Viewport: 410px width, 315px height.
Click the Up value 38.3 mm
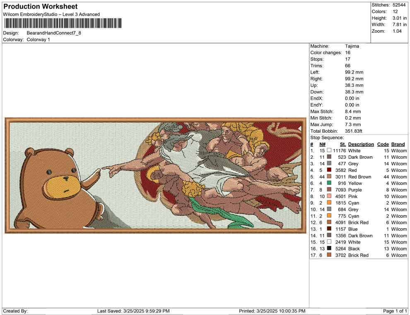[354, 85]
